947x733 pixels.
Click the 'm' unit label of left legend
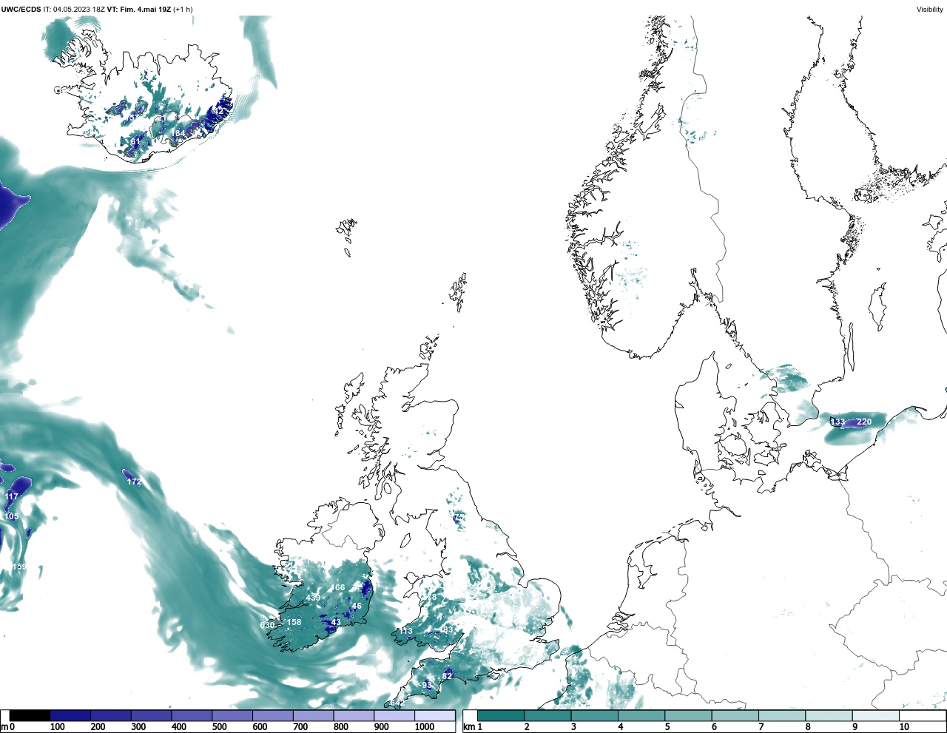pyautogui.click(x=4, y=727)
